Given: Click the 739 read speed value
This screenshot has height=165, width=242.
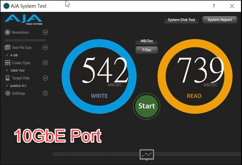Looking at the screenshot, I should click(201, 70).
